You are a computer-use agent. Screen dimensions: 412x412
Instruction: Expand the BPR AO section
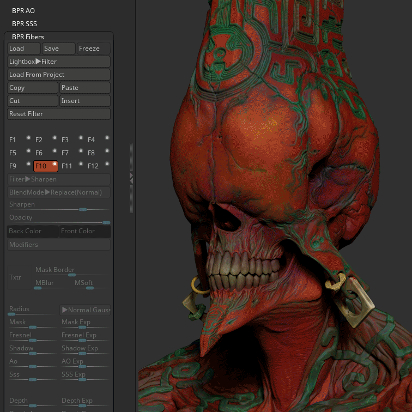coord(23,10)
